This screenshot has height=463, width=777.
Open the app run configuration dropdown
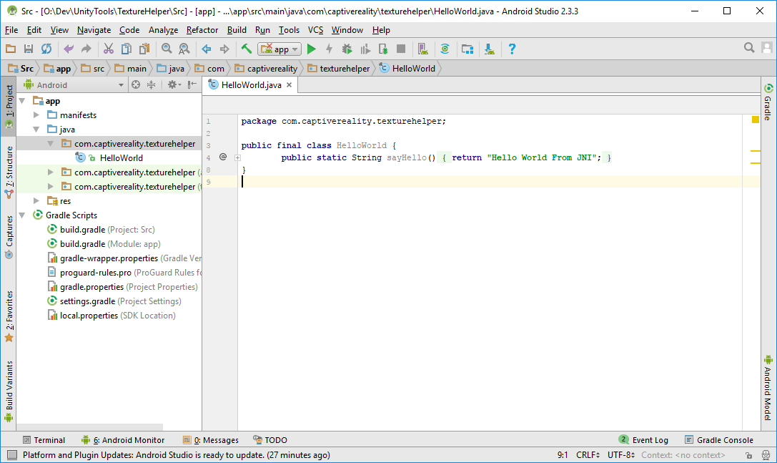[x=279, y=49]
